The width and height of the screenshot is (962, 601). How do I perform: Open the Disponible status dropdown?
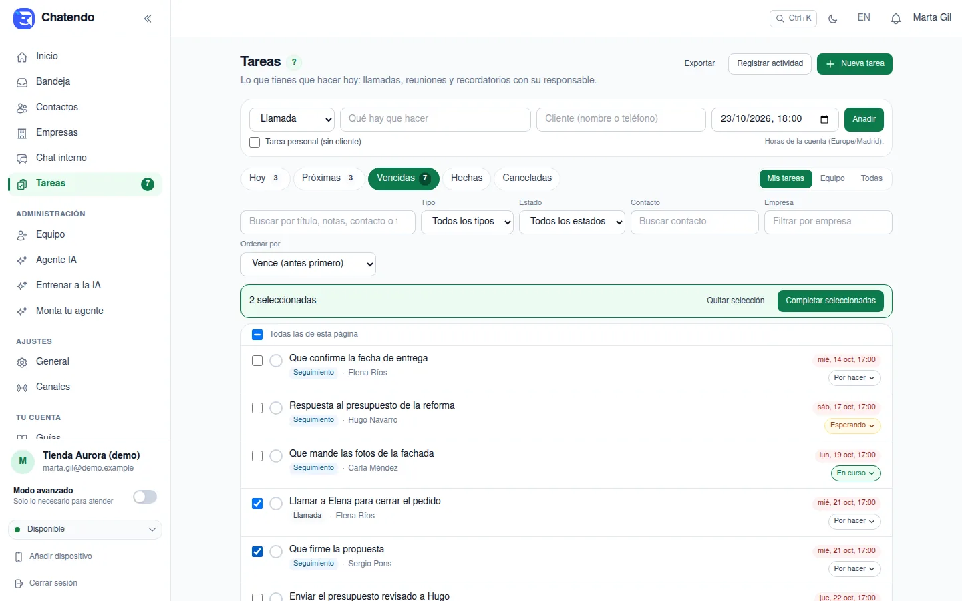point(85,530)
